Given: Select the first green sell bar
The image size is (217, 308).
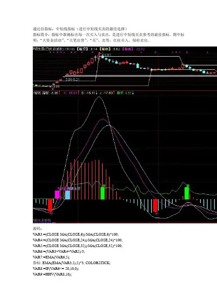Looking at the screenshot, I should pyautogui.click(x=102, y=193).
